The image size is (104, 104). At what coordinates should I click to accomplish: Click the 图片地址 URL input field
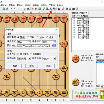34,46
